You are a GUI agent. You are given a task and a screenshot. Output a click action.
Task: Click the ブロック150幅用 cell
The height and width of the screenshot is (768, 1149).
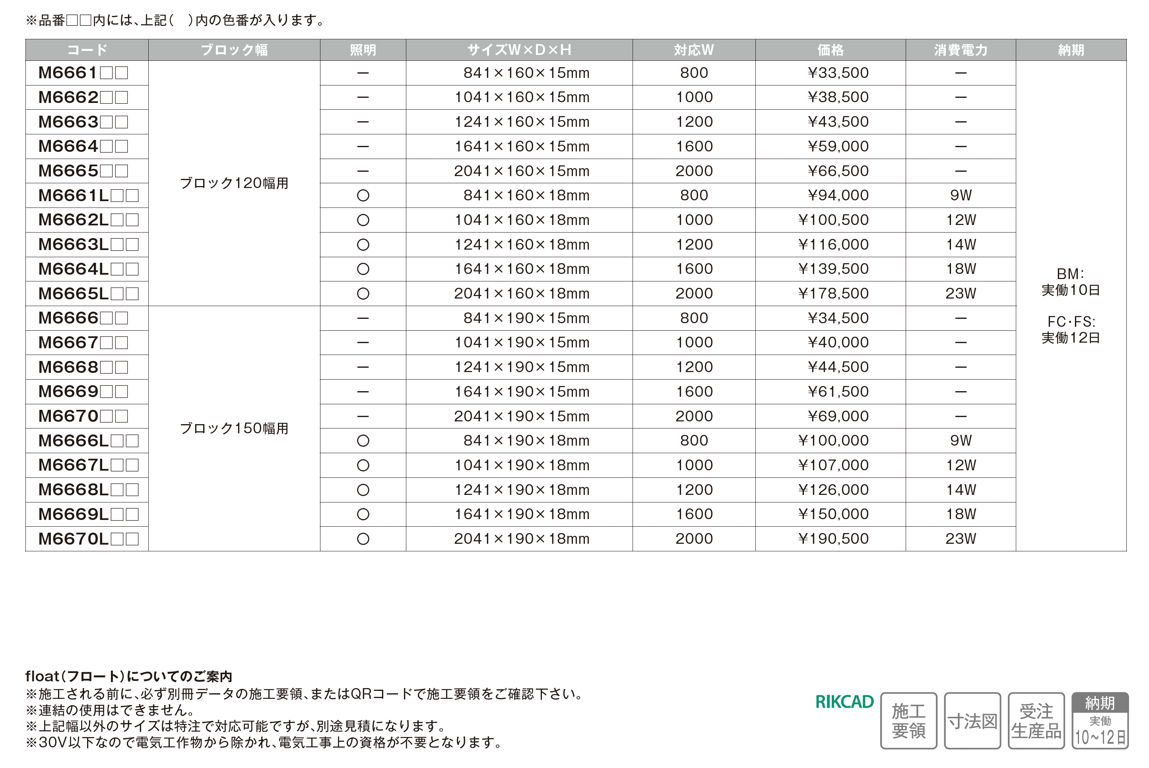(x=234, y=429)
